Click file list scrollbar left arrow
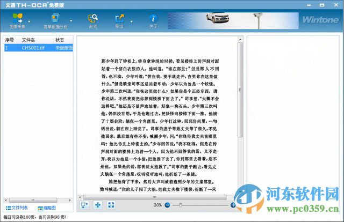Image resolution: width=344 pixels, height=222 pixels. 6,200
